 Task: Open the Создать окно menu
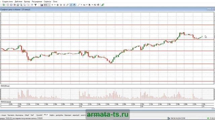pyautogui.click(x=7, y=1)
